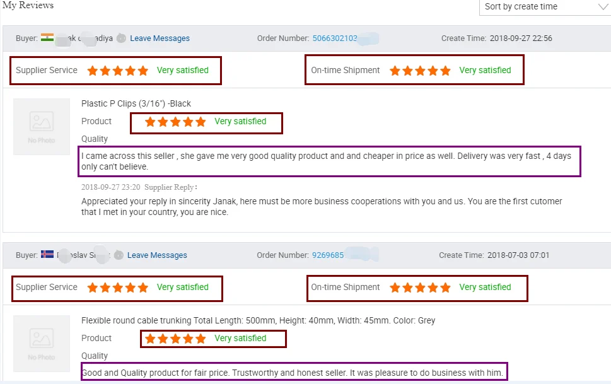Click Supplier Service stars in first review
Image resolution: width=611 pixels, height=384 pixels.
[x=118, y=71]
